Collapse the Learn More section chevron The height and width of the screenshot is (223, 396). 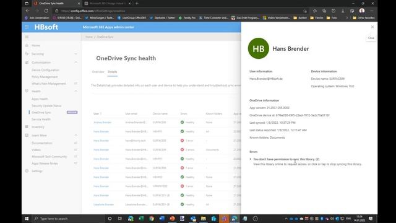pyautogui.click(x=75, y=135)
